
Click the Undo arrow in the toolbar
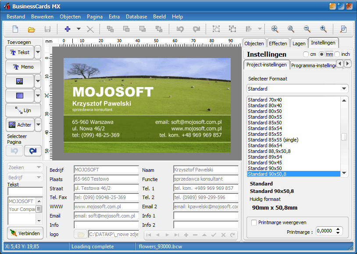pos(180,29)
